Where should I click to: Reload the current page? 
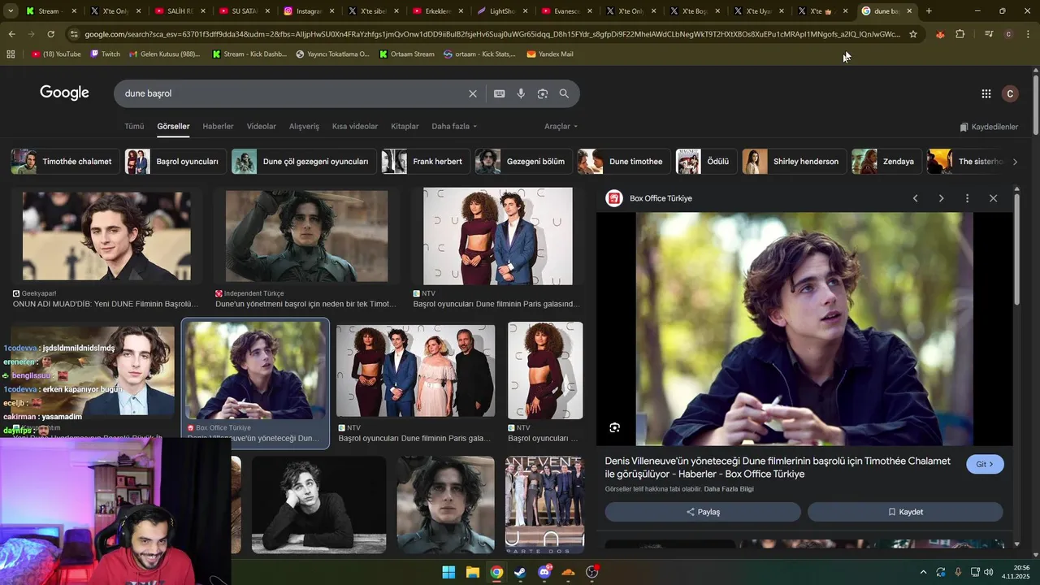tap(50, 34)
